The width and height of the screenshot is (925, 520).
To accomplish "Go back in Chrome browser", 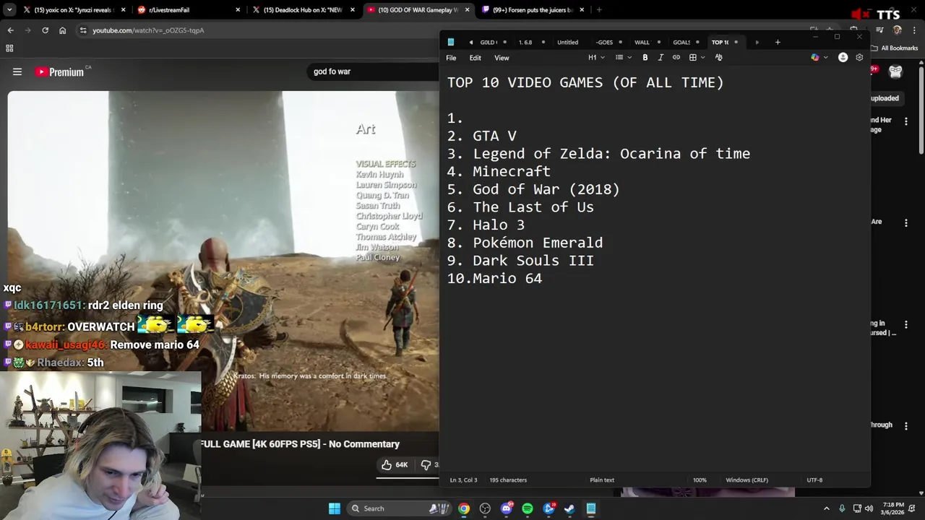I will tap(10, 30).
